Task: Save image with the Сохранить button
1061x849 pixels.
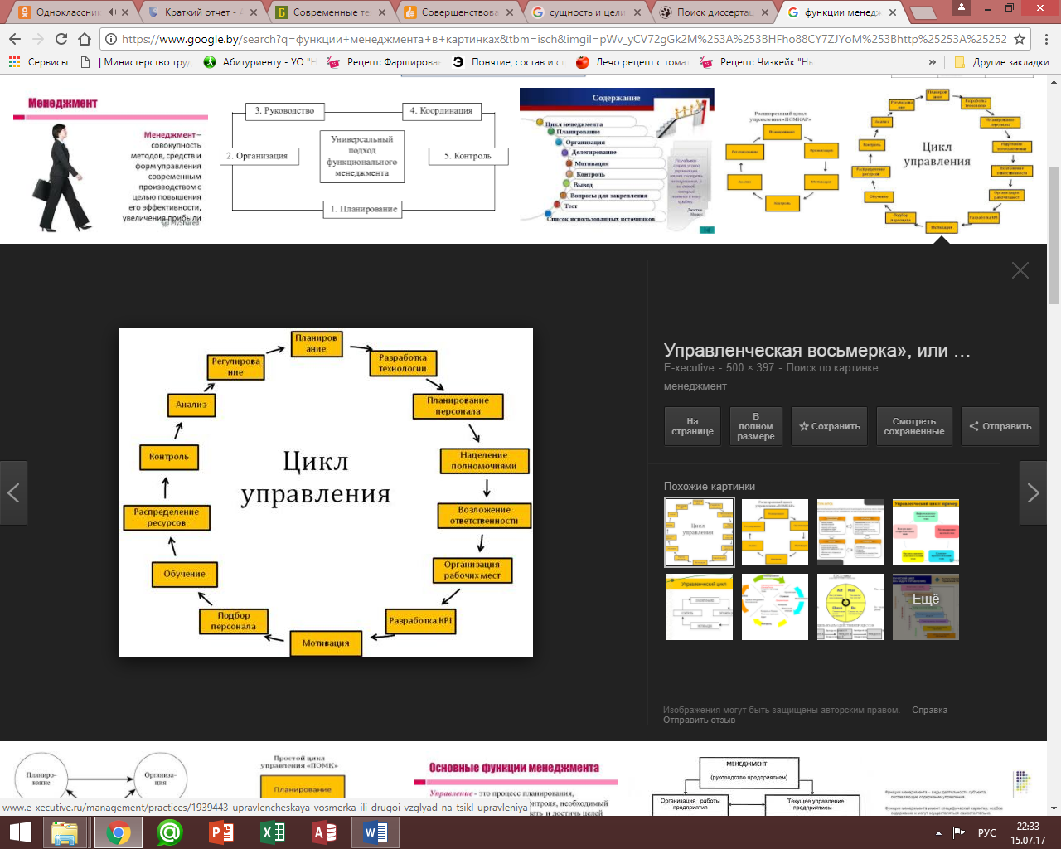Action: (829, 426)
